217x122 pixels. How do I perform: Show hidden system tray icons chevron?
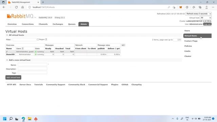[x=173, y=119]
